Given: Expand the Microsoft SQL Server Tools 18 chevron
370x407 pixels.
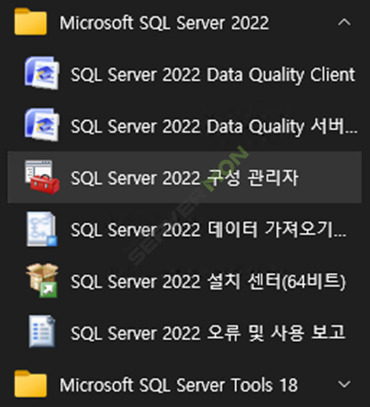Looking at the screenshot, I should [x=345, y=384].
